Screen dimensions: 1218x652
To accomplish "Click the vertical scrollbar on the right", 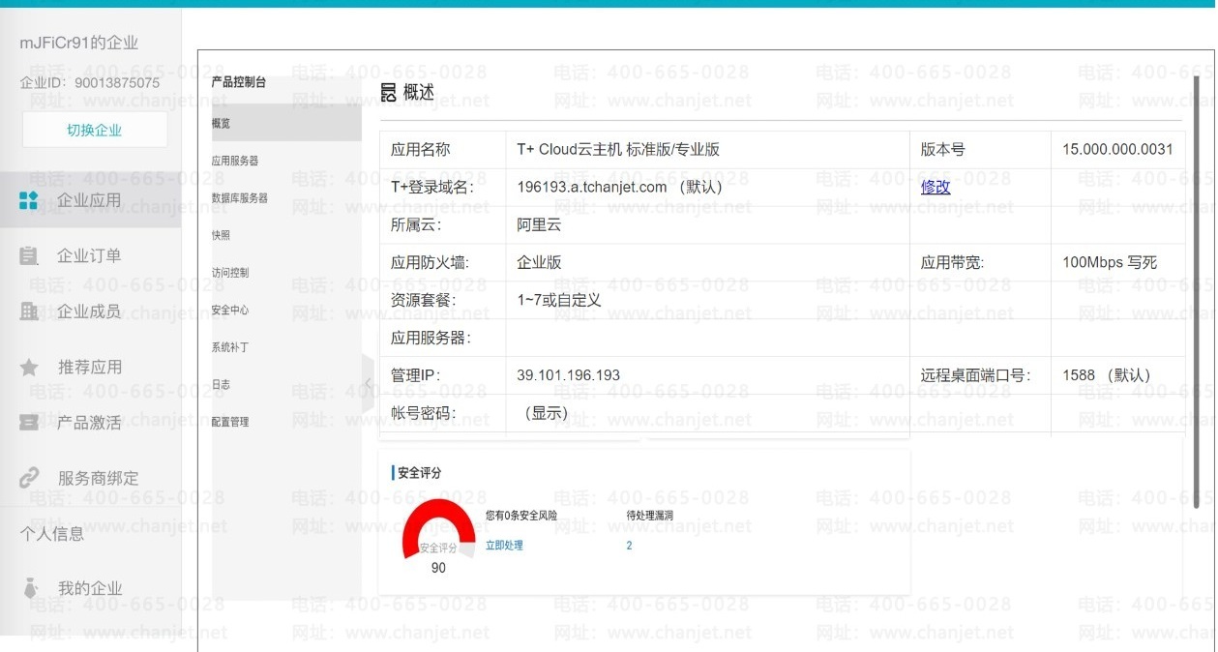I will [x=1196, y=290].
